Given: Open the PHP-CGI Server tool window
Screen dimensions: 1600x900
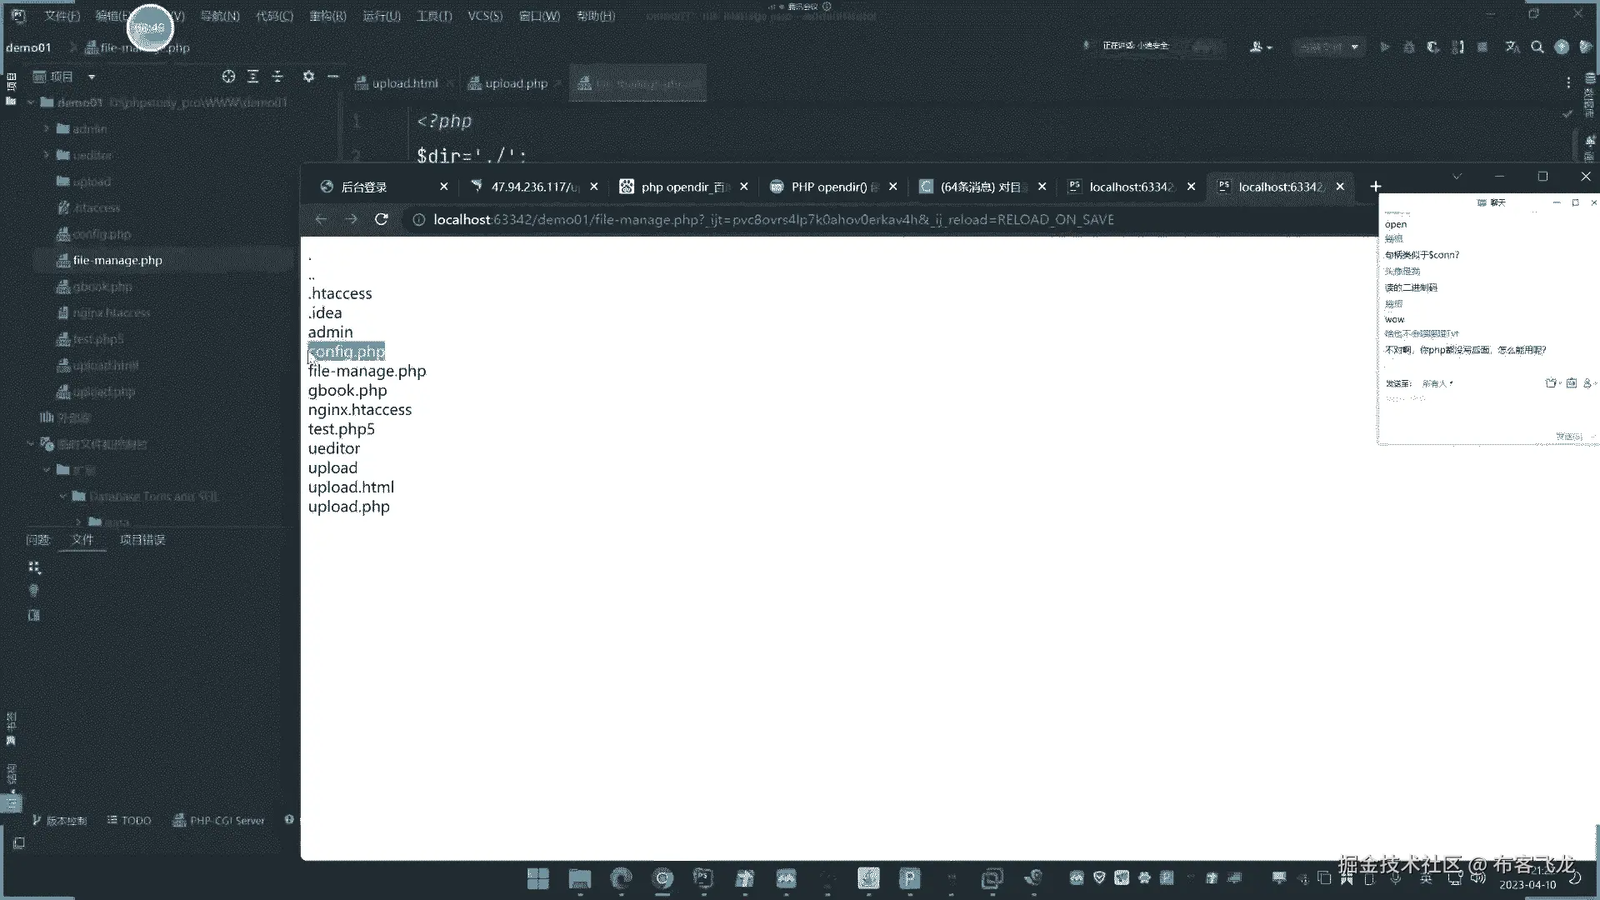Looking at the screenshot, I should click(218, 821).
